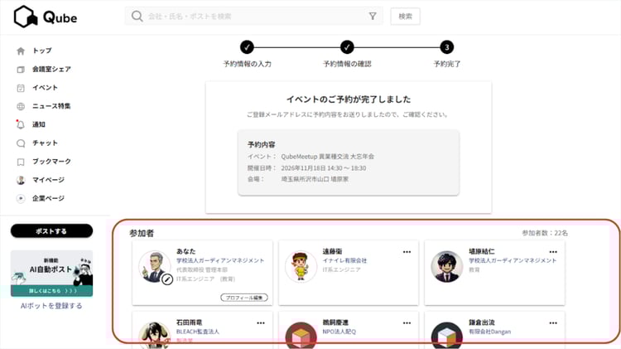Viewport: 621px width, 349px height.
Task: Focus the company/name/post search field
Action: 253,17
